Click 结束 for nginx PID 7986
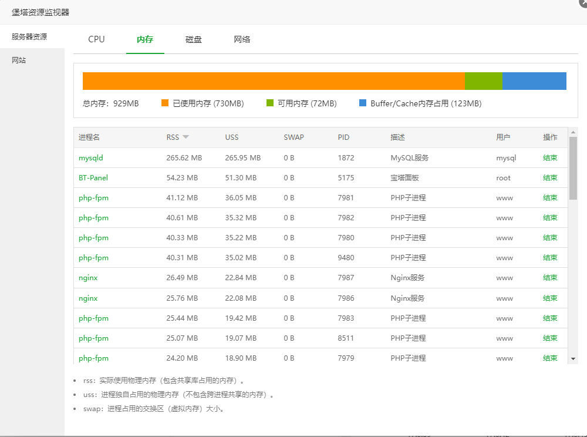Image resolution: width=587 pixels, height=437 pixels. 550,298
